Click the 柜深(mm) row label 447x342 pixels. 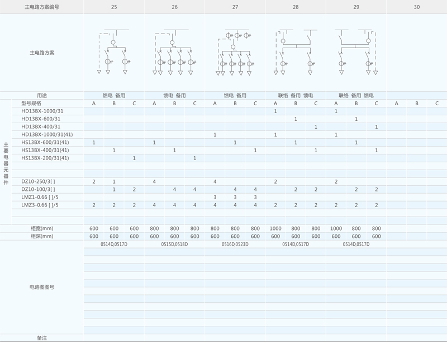[x=42, y=236]
